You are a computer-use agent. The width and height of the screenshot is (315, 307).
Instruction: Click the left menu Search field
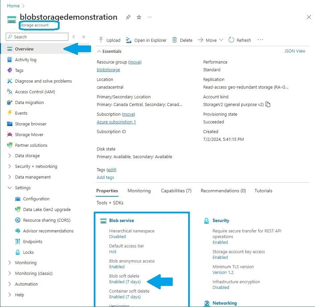pyautogui.click(x=37, y=37)
